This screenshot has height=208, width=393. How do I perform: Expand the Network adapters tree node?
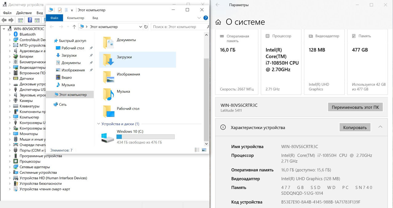click(x=10, y=167)
